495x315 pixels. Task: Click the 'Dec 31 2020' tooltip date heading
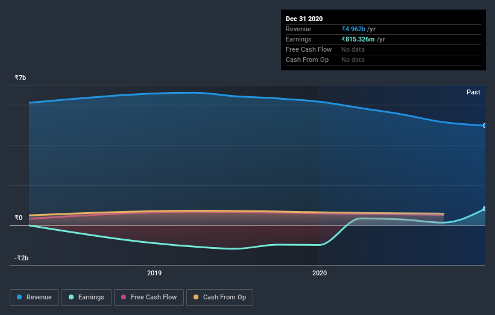coord(304,19)
